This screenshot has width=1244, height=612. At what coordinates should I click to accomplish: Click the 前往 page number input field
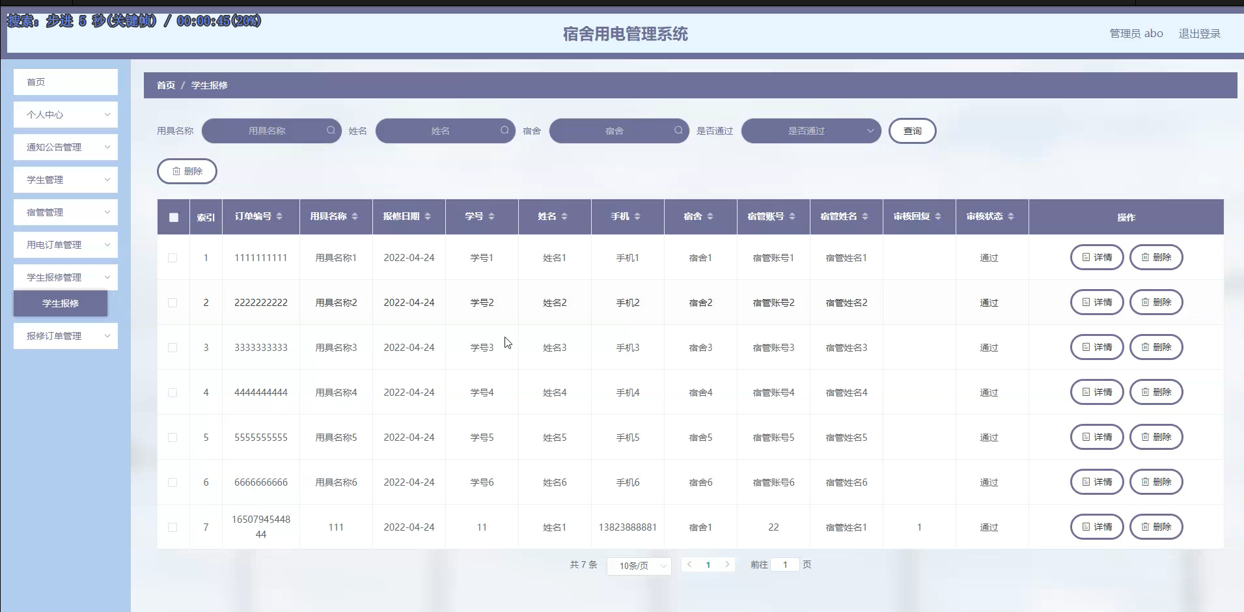point(784,564)
